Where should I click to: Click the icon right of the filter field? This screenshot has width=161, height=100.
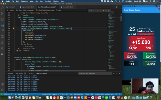pyautogui.click(x=113, y=73)
